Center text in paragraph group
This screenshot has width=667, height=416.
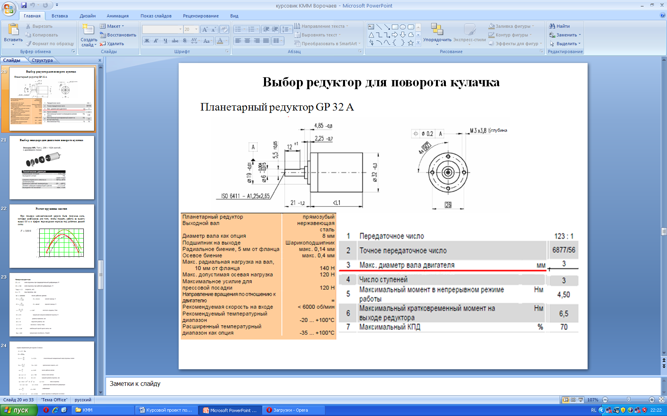click(x=247, y=41)
